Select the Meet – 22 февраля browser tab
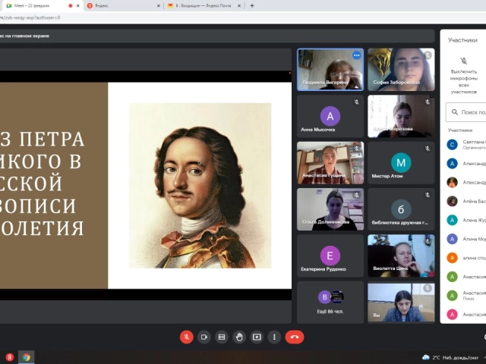Viewport: 486px width, 364px height. point(41,5)
